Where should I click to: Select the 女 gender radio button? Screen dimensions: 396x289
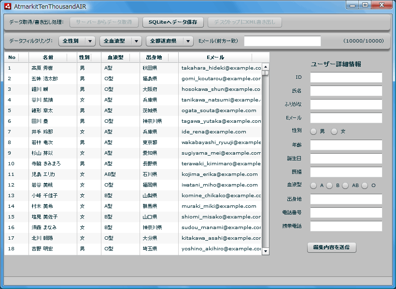point(334,131)
